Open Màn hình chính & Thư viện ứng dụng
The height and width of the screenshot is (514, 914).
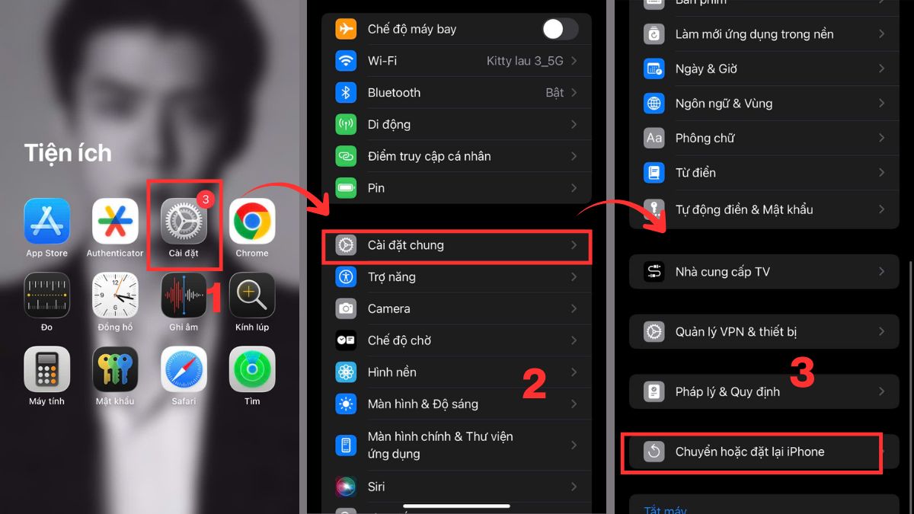pyautogui.click(x=456, y=445)
